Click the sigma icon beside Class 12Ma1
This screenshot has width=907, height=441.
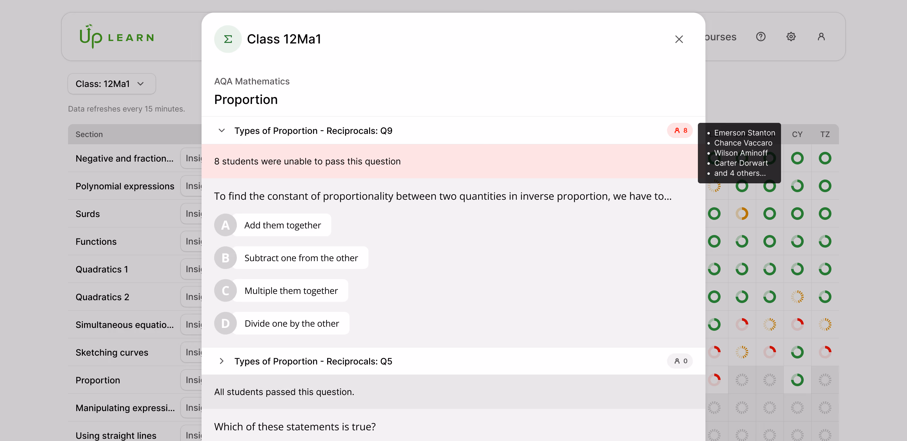click(228, 39)
